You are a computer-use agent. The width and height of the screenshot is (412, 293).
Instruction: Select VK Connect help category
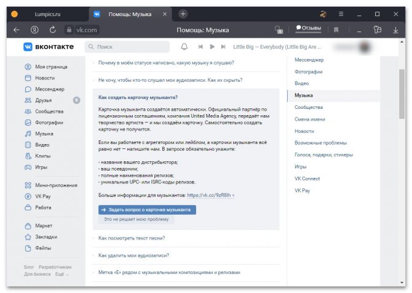point(307,179)
